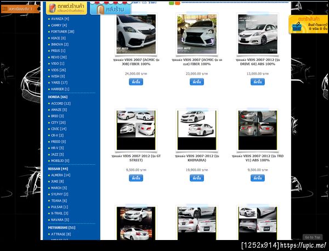The width and height of the screenshot is (329, 251).
Task: Select BRIO [3] category
Action: pos(57,116)
